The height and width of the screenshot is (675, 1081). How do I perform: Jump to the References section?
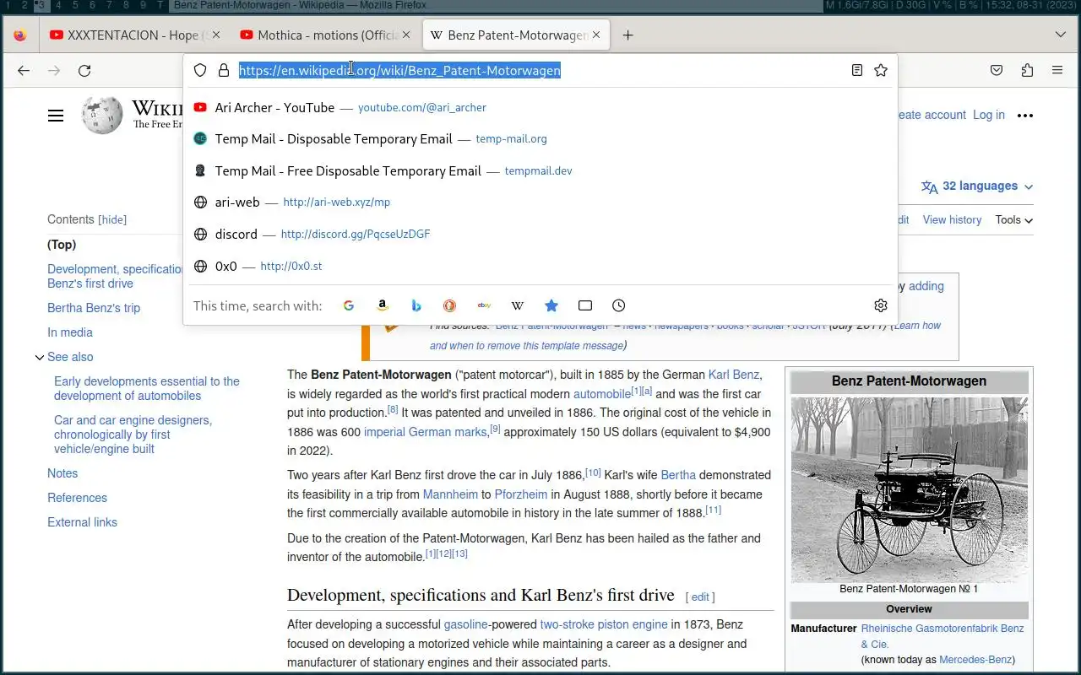[x=77, y=499]
